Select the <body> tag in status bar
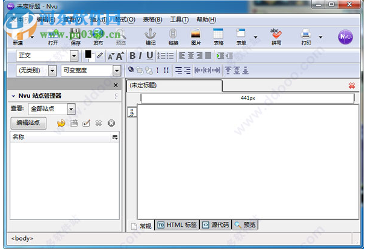The width and height of the screenshot is (366, 249). click(22, 239)
